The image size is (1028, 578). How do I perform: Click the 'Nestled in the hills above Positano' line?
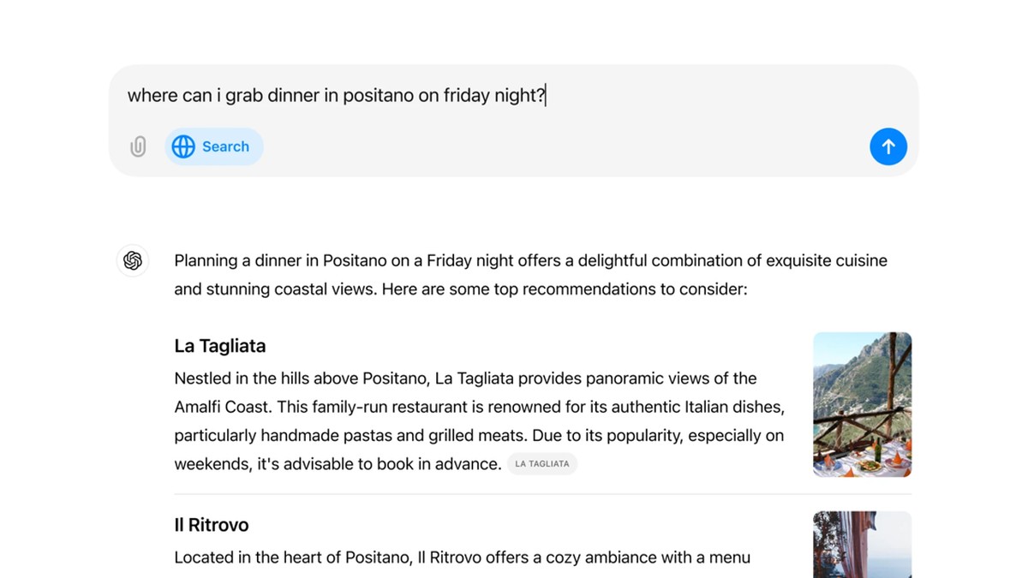pyautogui.click(x=465, y=378)
